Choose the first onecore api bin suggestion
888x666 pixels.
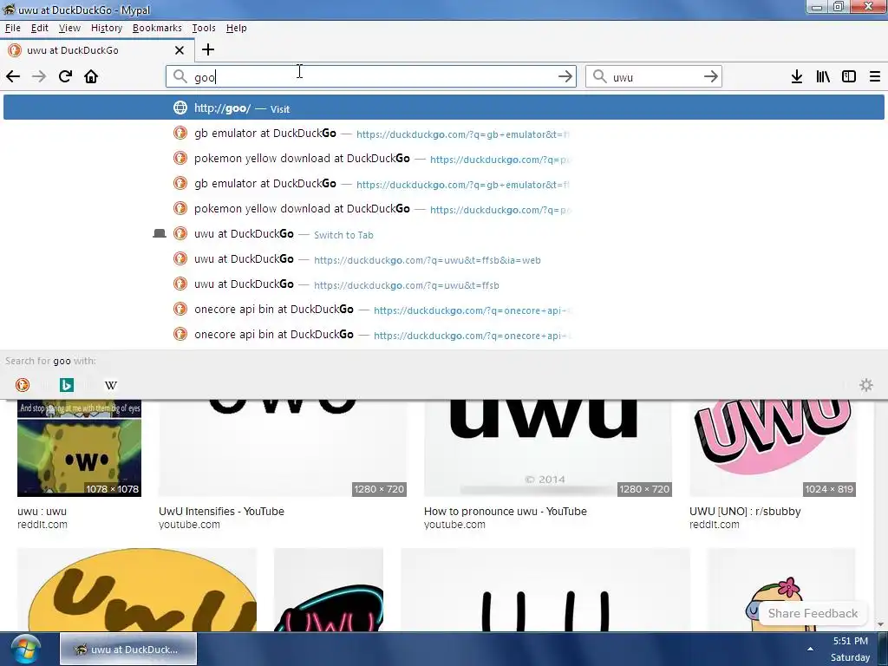pyautogui.click(x=443, y=310)
